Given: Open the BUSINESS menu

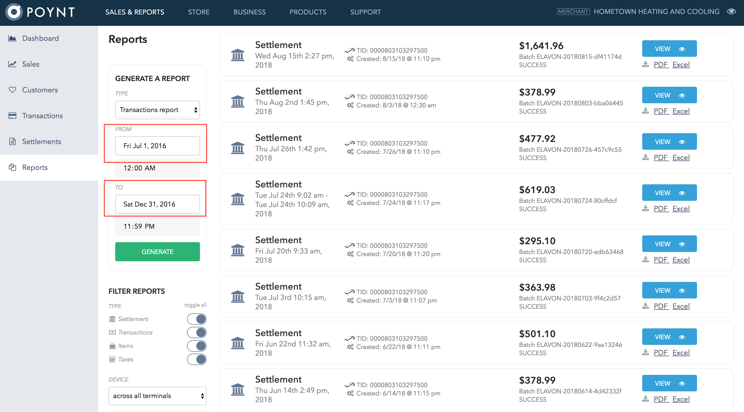Looking at the screenshot, I should (x=250, y=12).
